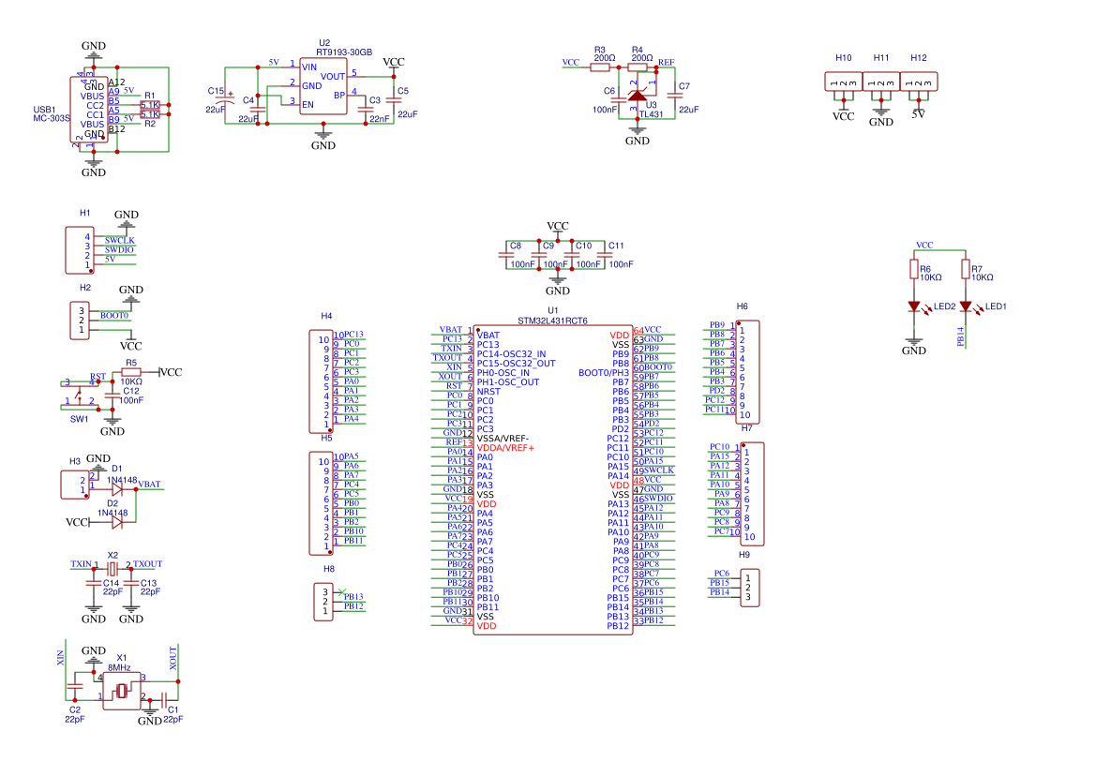
Task: Click the R6 10KΩ resistor
Action: pos(914,270)
